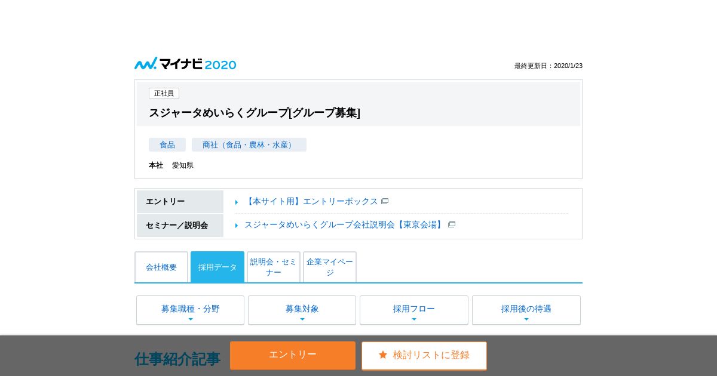Click the 愛知県 headquarters text

(x=183, y=165)
